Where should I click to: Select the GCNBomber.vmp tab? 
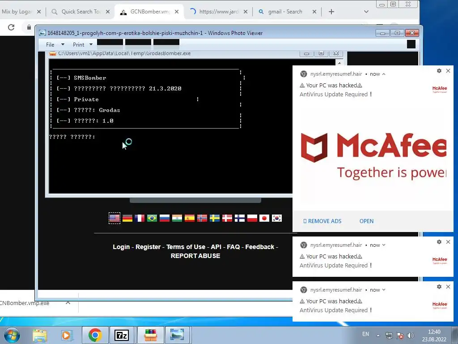coord(150,12)
